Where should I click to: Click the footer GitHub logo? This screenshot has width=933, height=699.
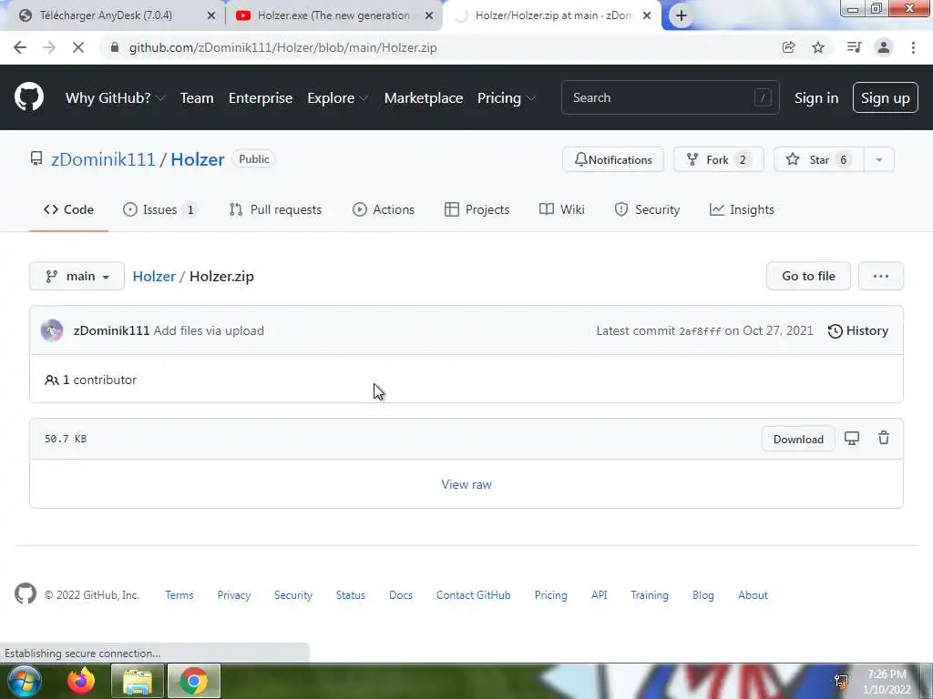[25, 593]
